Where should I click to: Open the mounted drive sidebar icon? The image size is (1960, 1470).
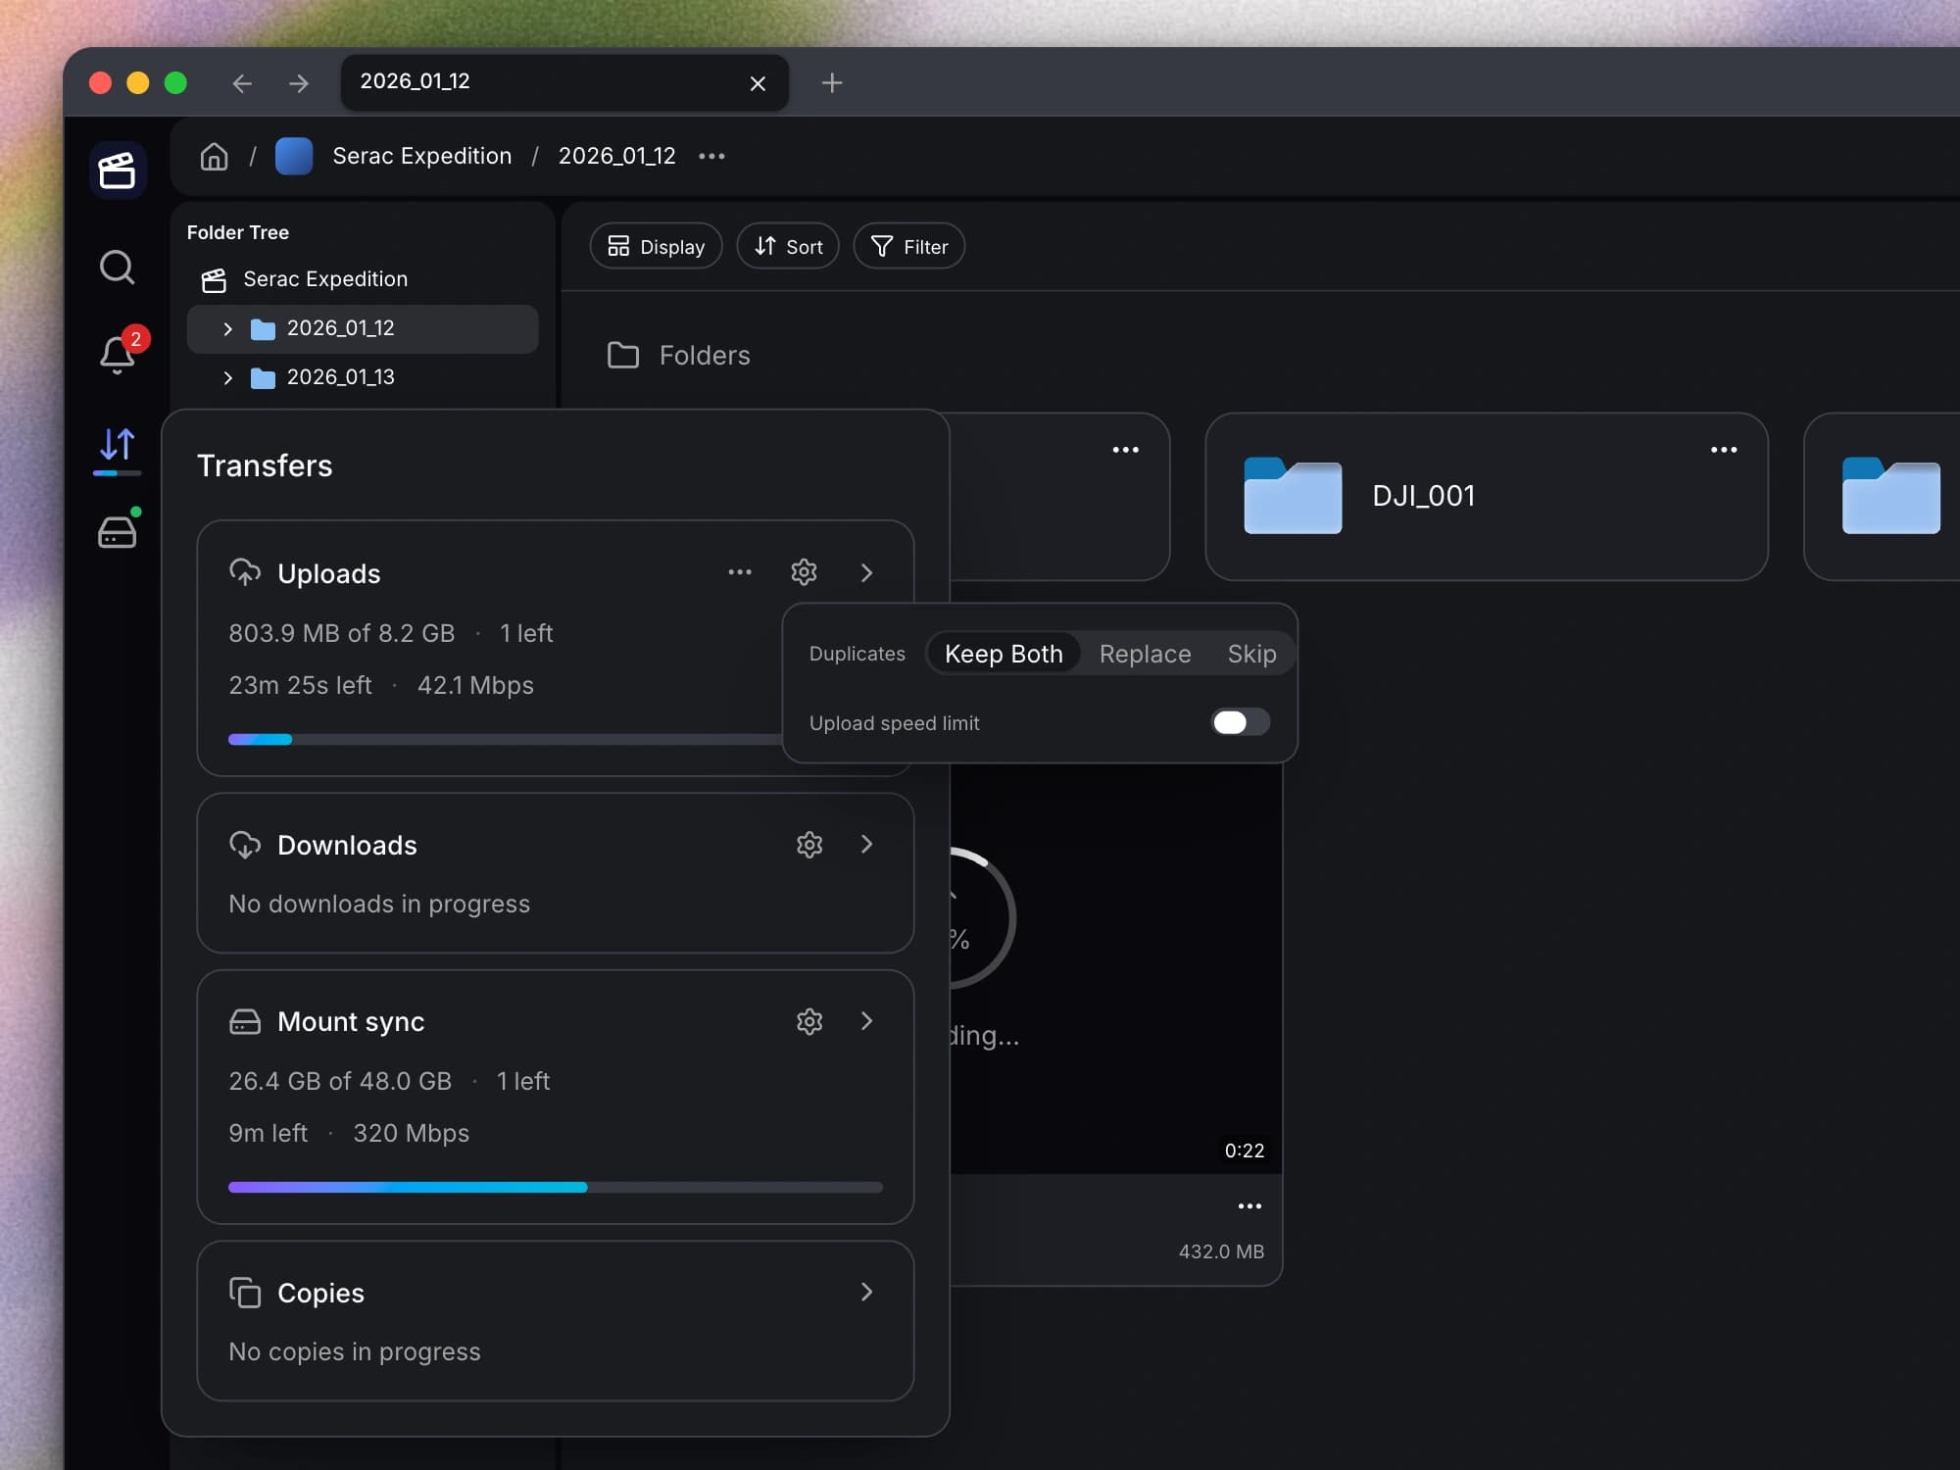click(x=117, y=531)
